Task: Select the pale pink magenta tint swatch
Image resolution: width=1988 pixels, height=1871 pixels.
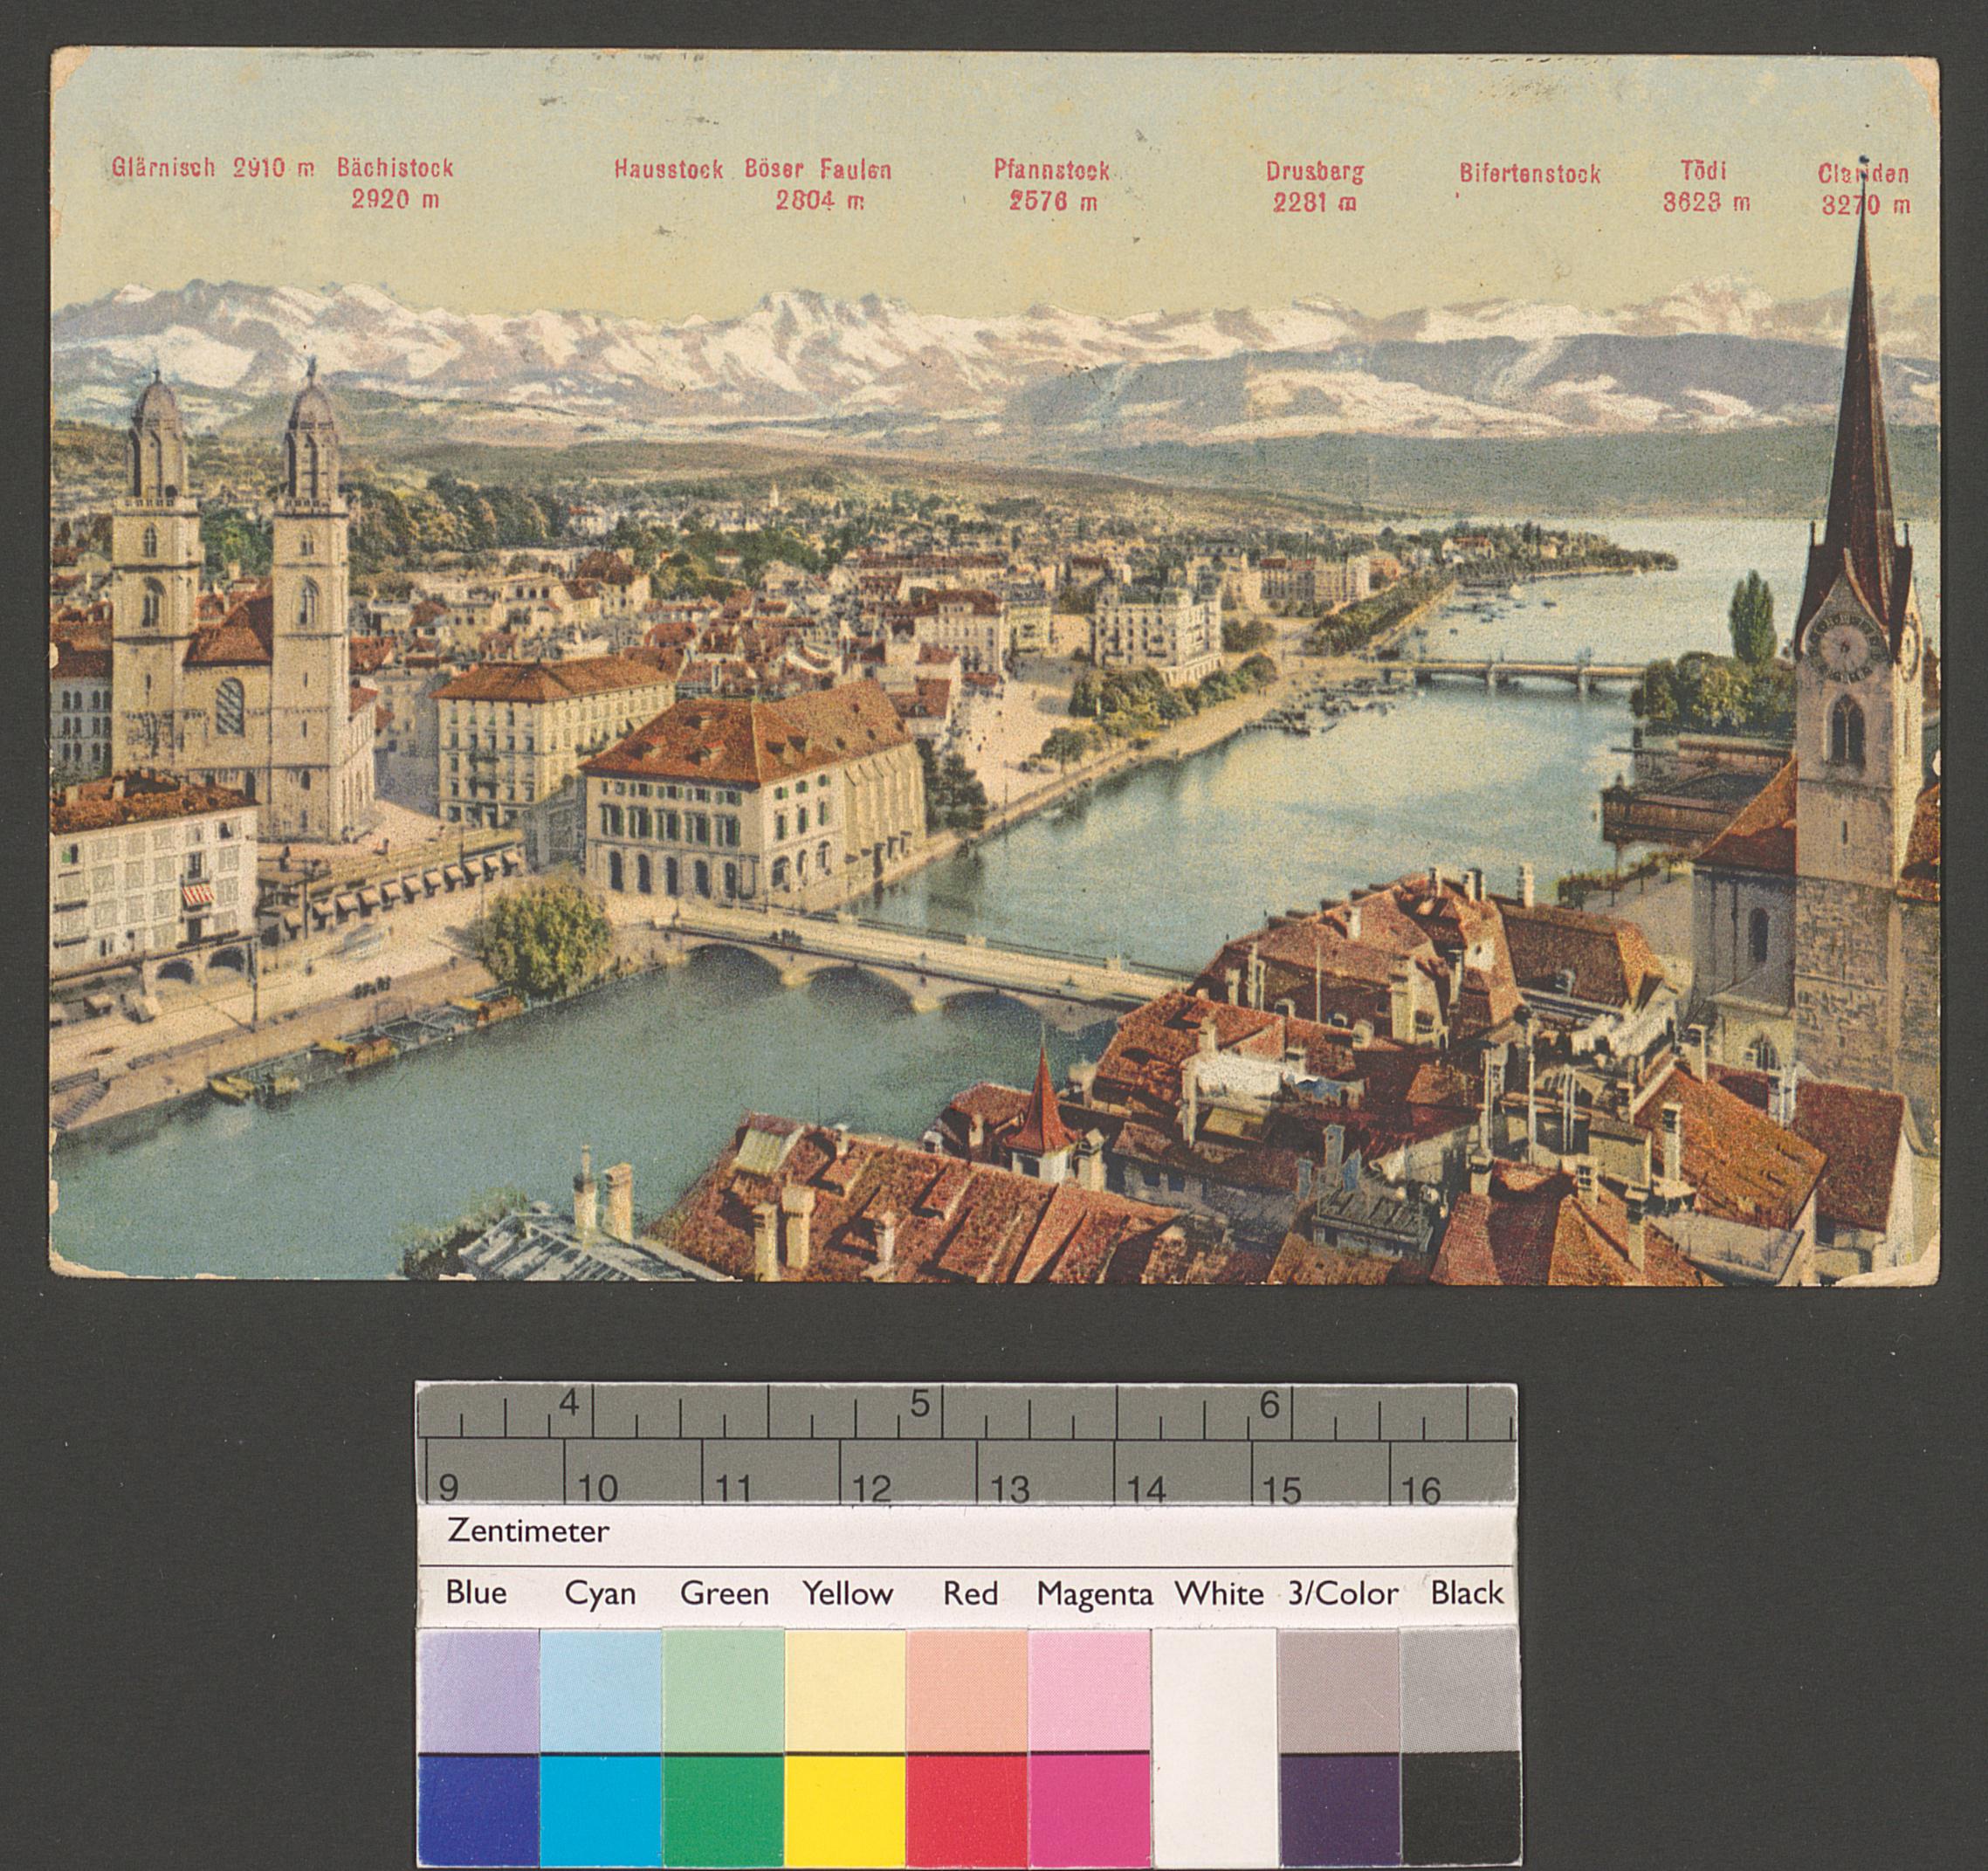Action: pyautogui.click(x=1090, y=1690)
